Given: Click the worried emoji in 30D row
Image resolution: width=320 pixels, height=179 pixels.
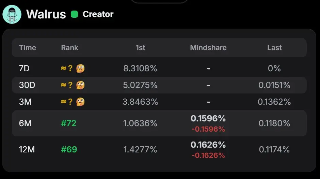Looking at the screenshot, I should (80, 85).
